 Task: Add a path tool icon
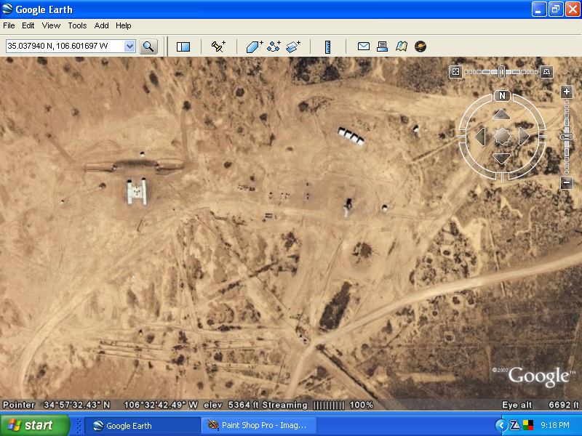point(274,47)
